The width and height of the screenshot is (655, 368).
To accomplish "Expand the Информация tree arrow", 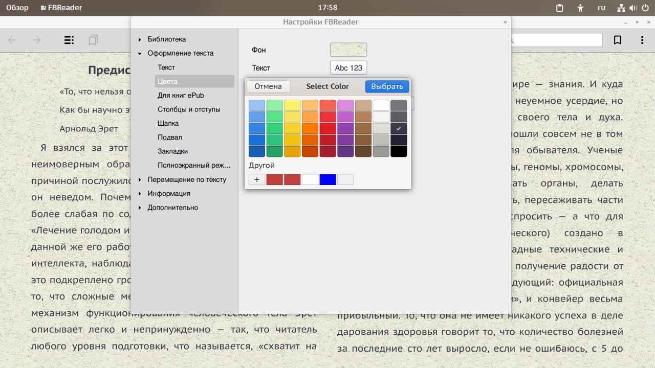I will pyautogui.click(x=140, y=194).
